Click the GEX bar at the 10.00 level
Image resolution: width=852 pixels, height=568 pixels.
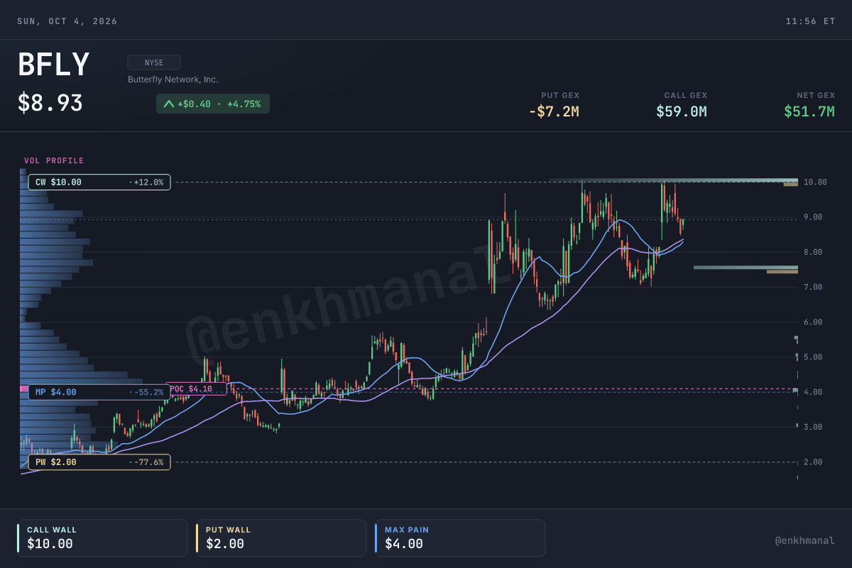click(673, 180)
